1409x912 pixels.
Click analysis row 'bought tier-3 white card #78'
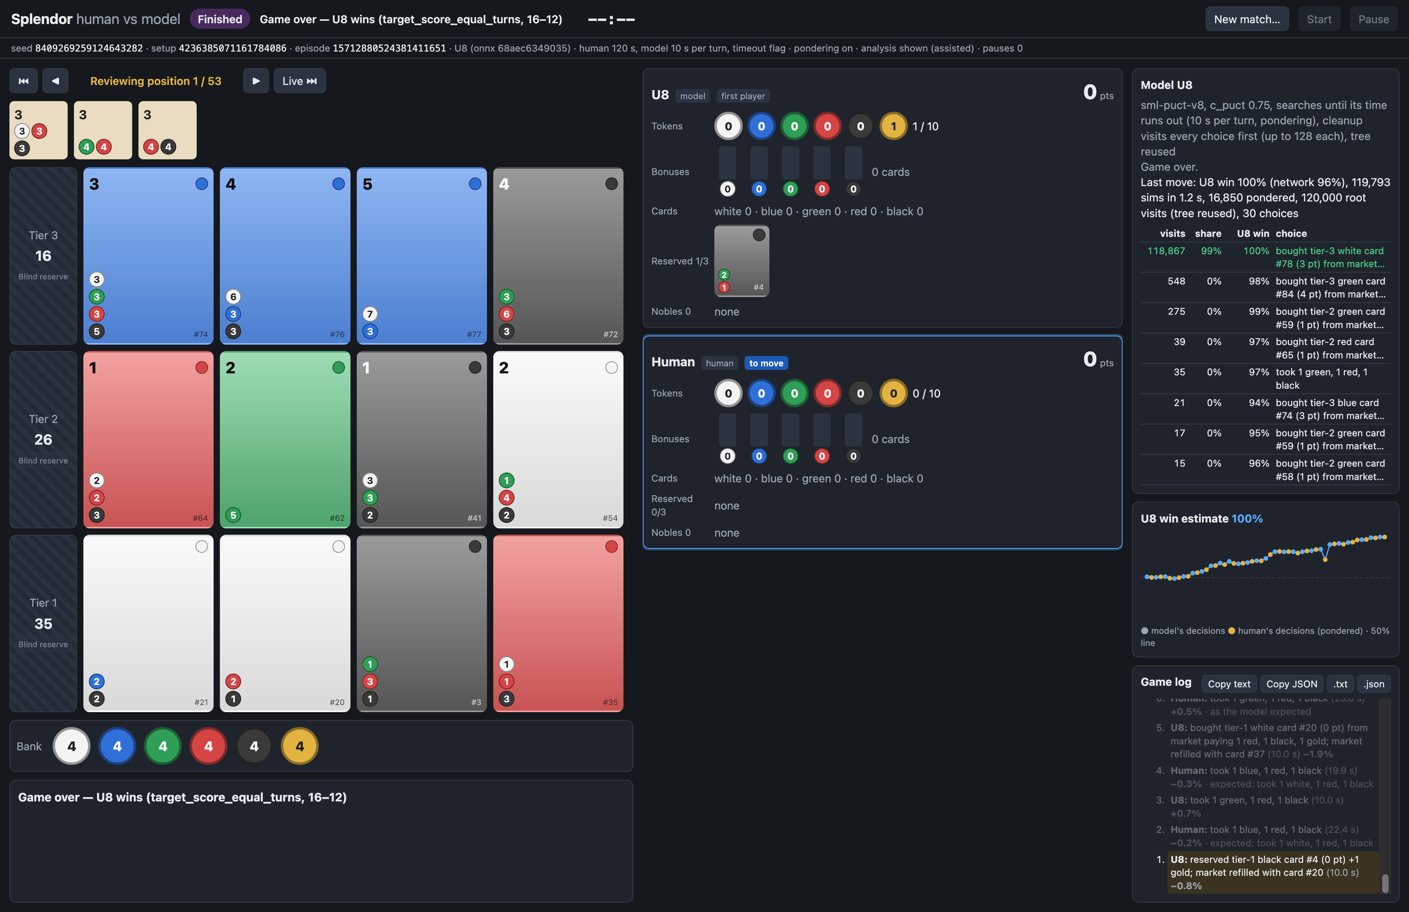pyautogui.click(x=1266, y=257)
